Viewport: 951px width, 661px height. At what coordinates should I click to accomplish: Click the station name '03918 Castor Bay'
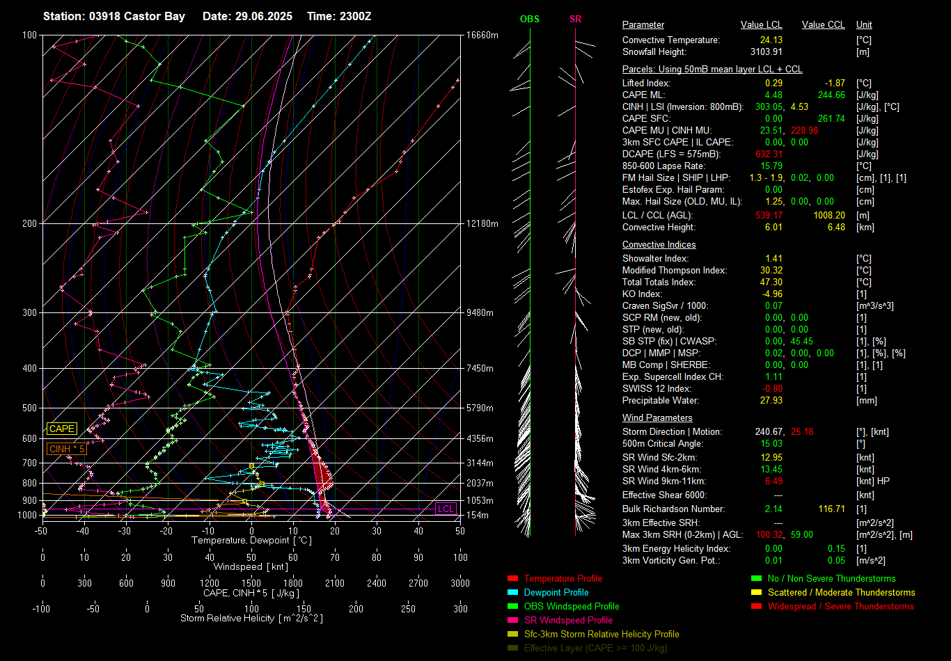137,16
